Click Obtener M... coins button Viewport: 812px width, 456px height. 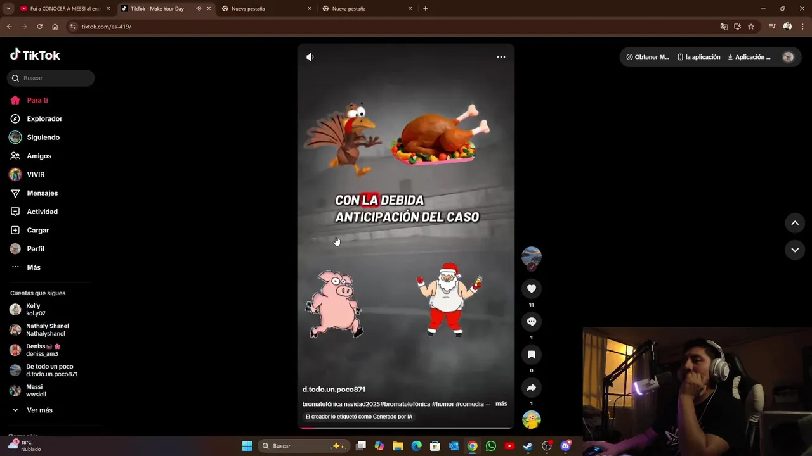[x=648, y=57]
